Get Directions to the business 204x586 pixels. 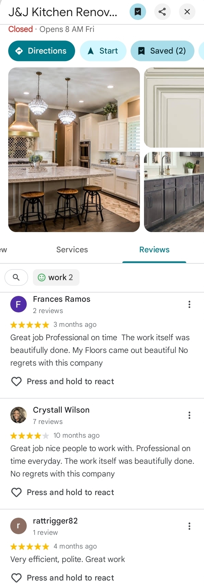pyautogui.click(x=41, y=51)
